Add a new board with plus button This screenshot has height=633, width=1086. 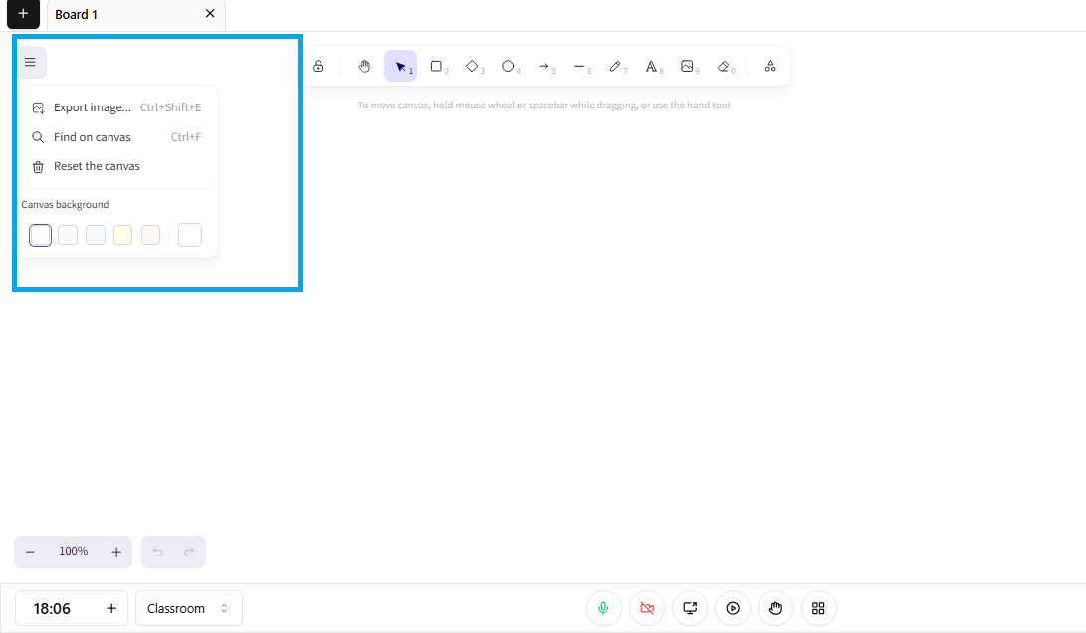tap(23, 14)
